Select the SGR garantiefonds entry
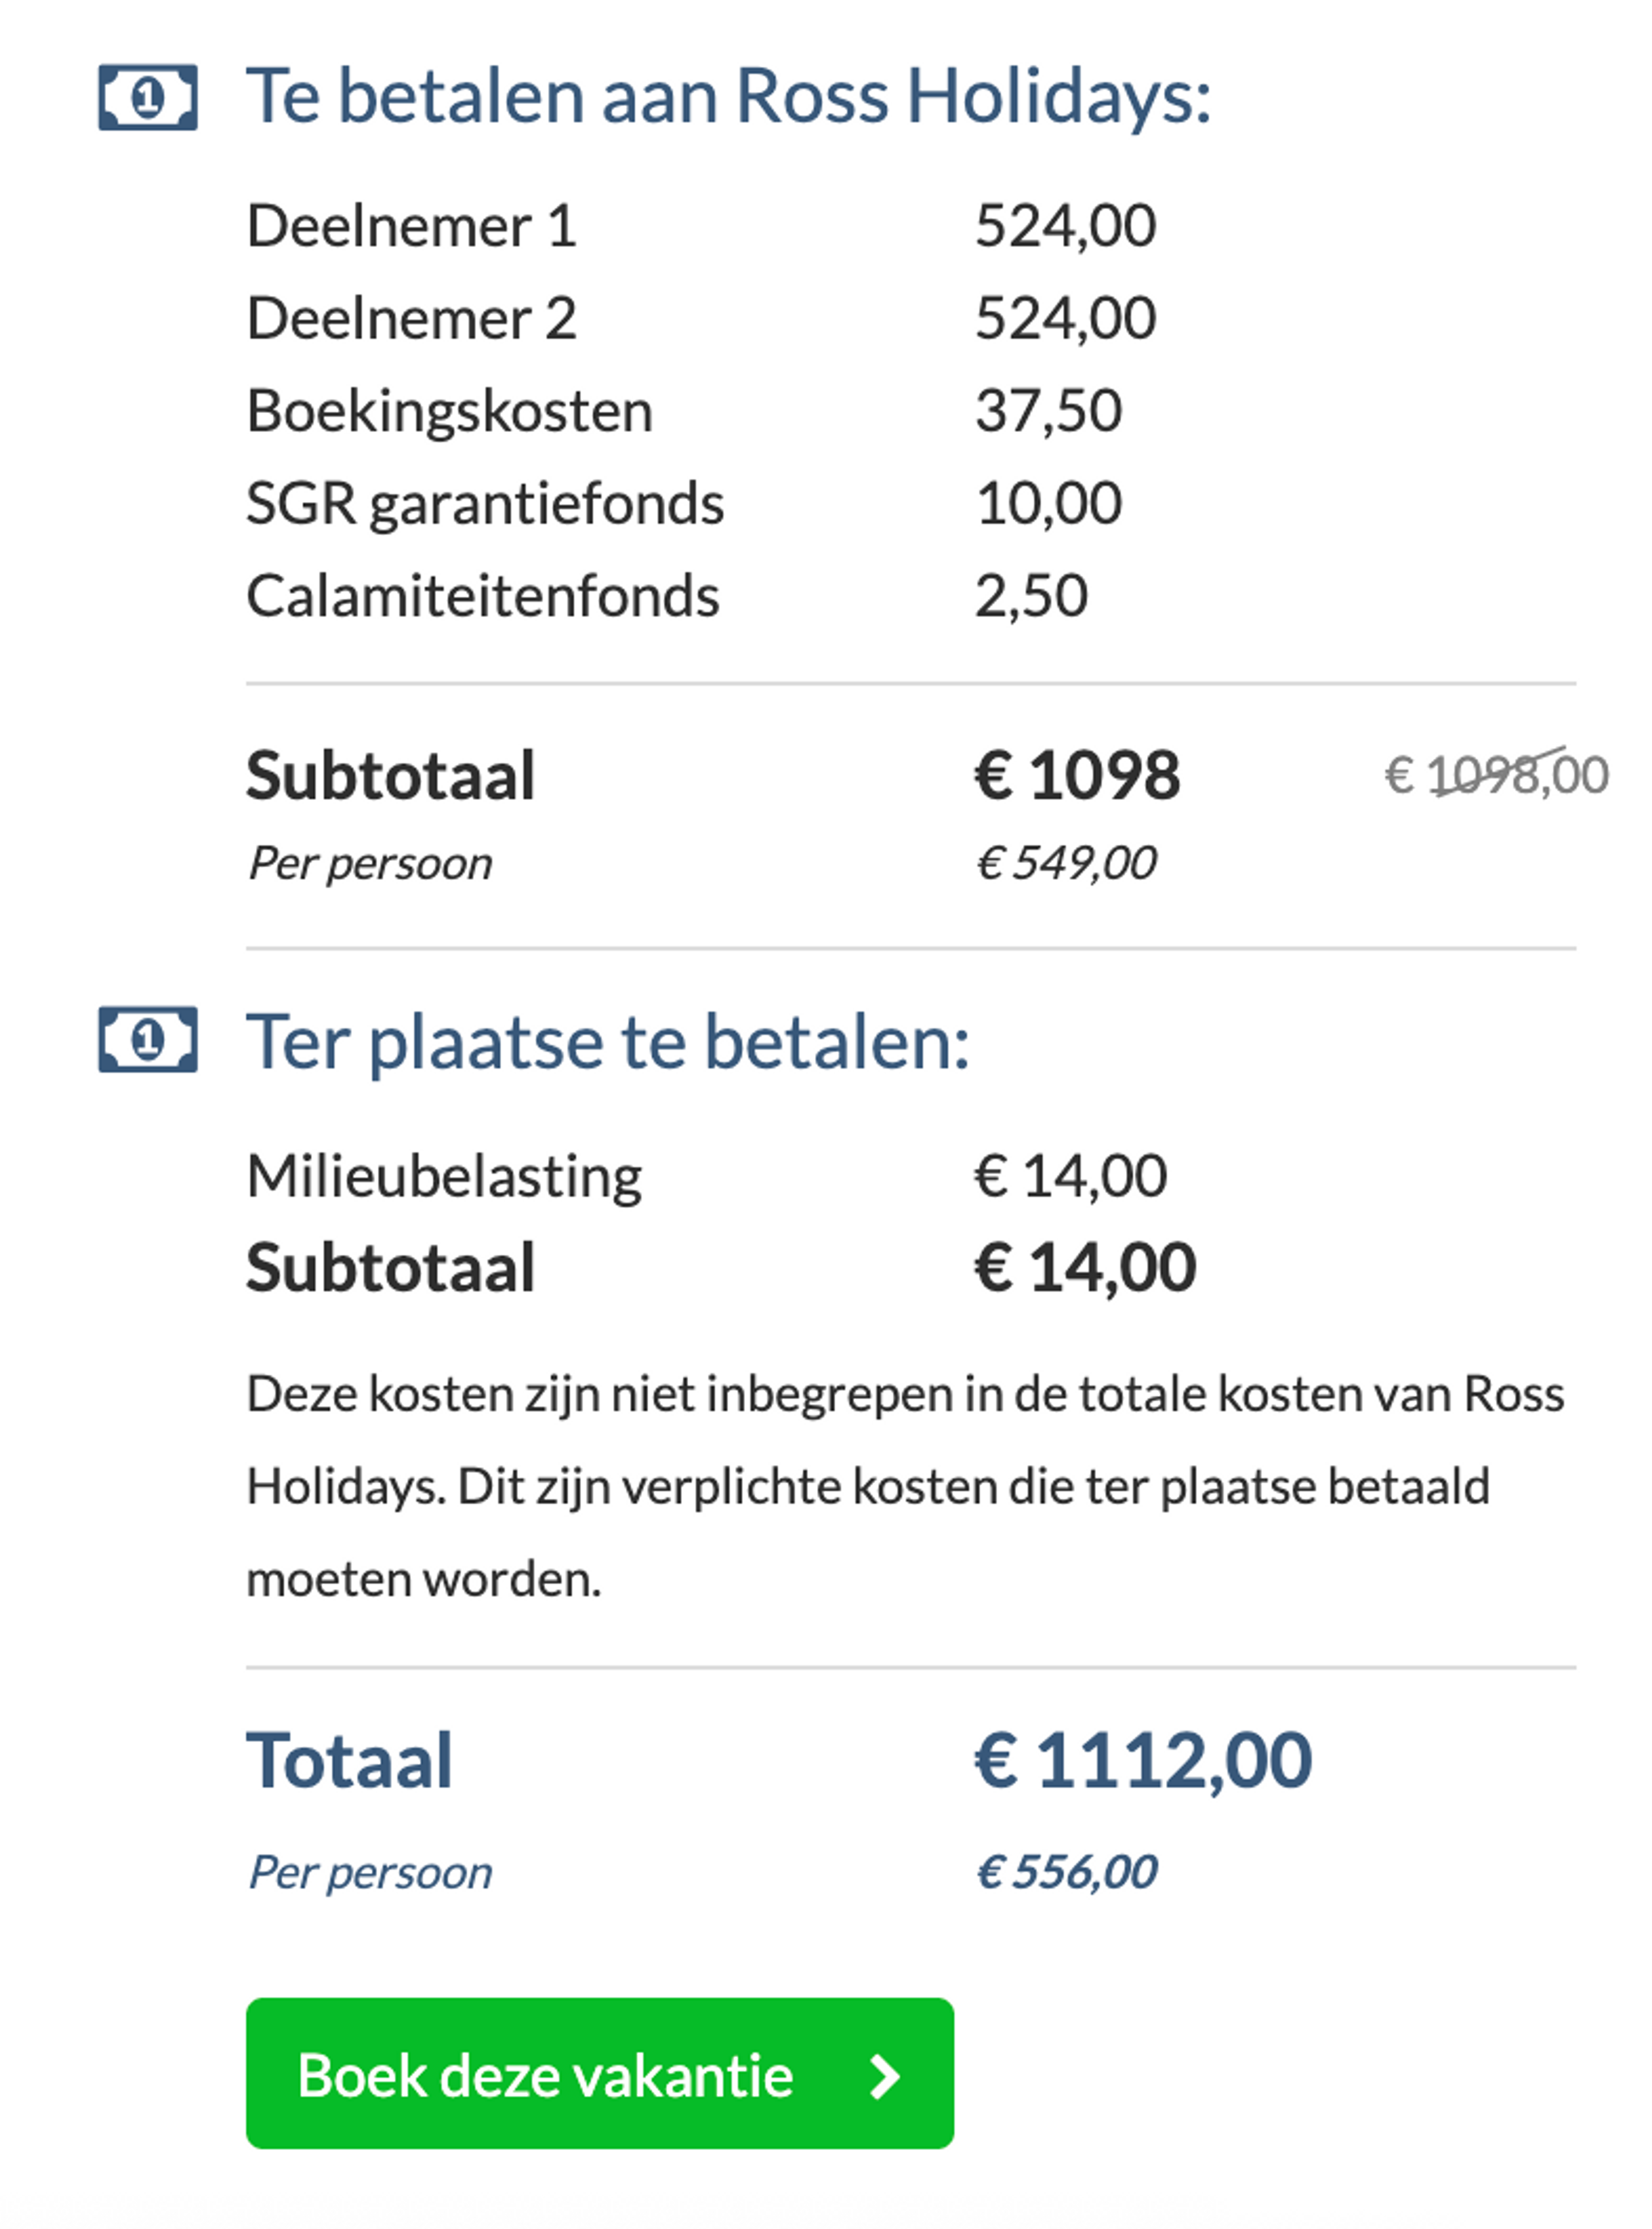1652x2229 pixels. click(485, 502)
